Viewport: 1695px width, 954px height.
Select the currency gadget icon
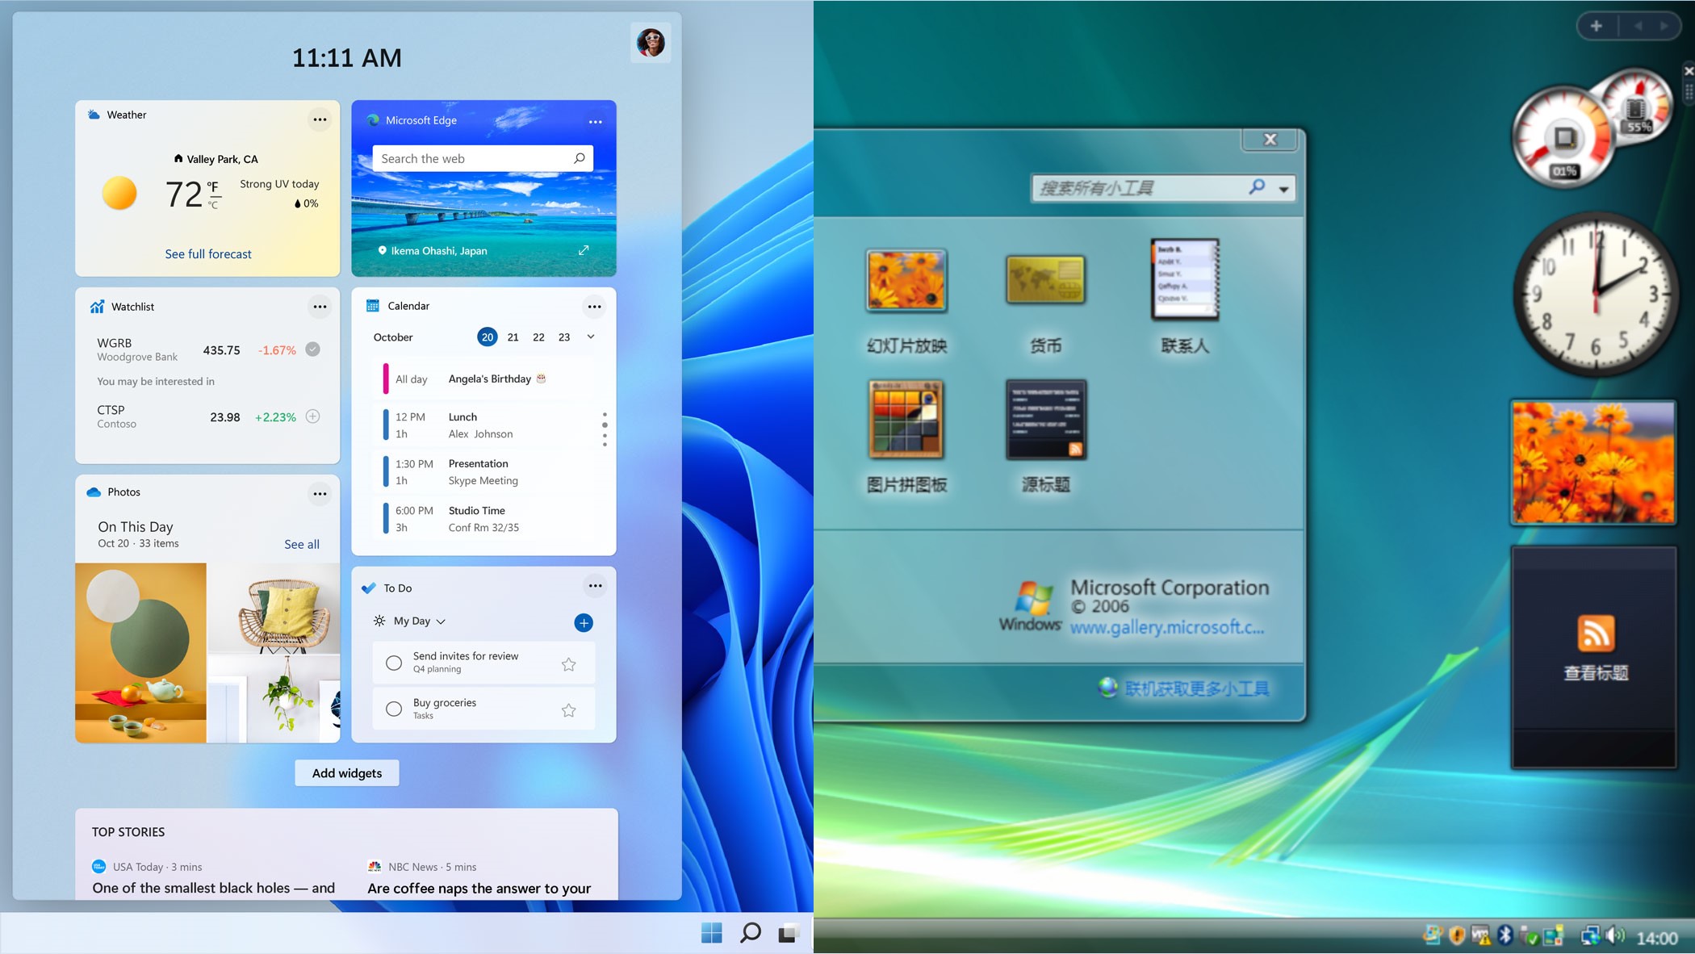click(x=1045, y=280)
